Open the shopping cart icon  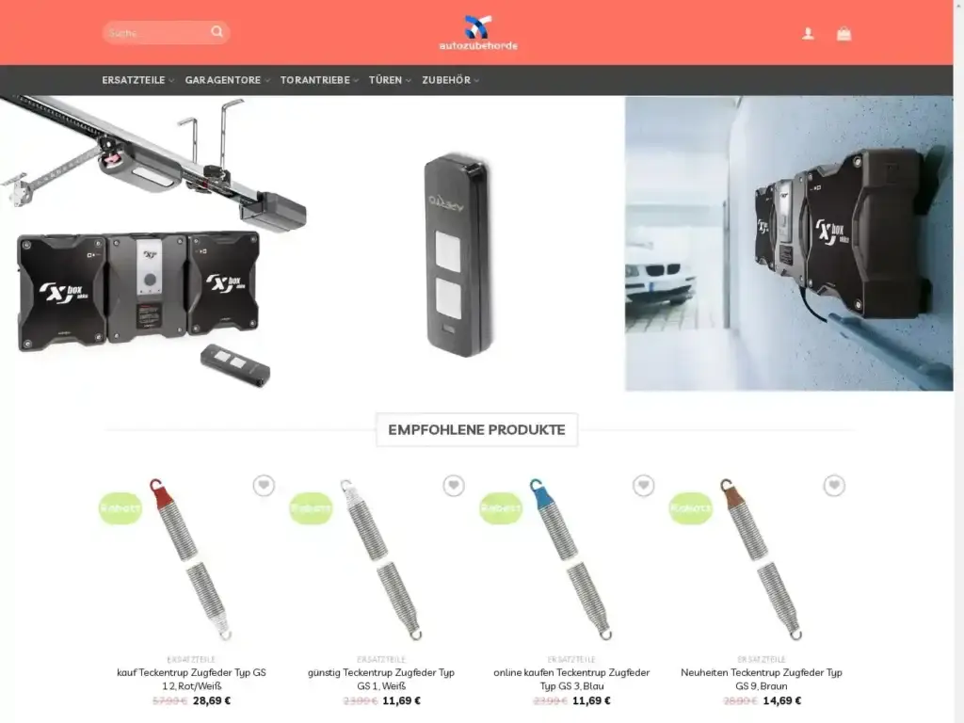[843, 34]
